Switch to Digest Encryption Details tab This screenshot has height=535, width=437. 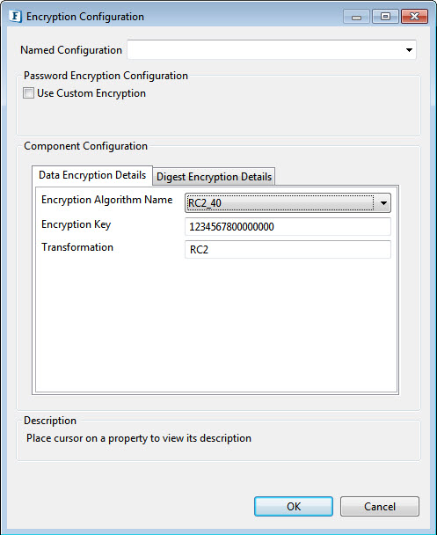coord(214,177)
